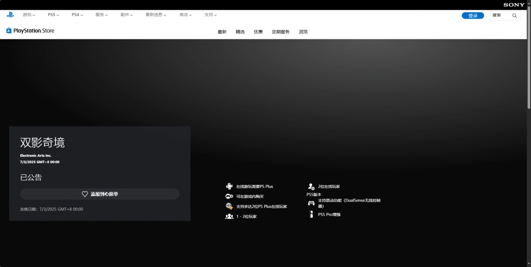Open the 定期服务 store tab
The width and height of the screenshot is (531, 267).
click(x=281, y=32)
